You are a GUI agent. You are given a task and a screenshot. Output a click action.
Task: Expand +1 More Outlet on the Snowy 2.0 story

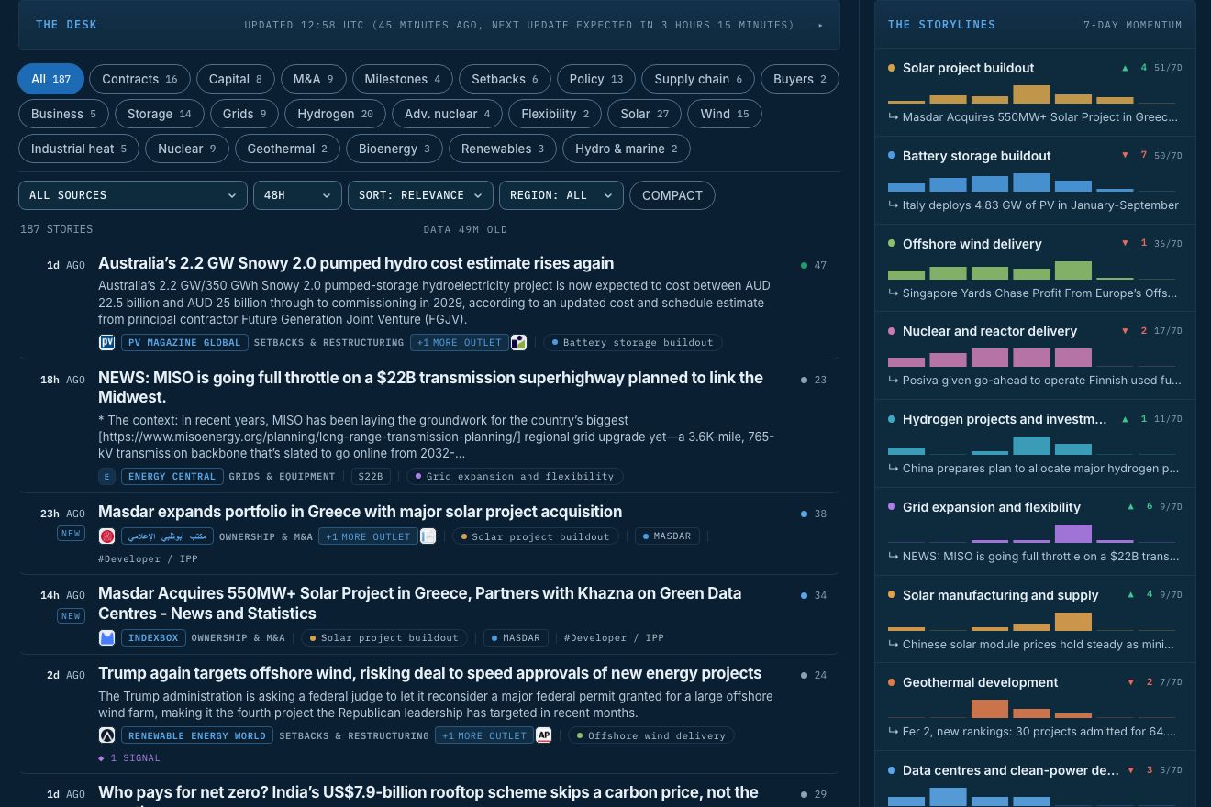pyautogui.click(x=459, y=342)
